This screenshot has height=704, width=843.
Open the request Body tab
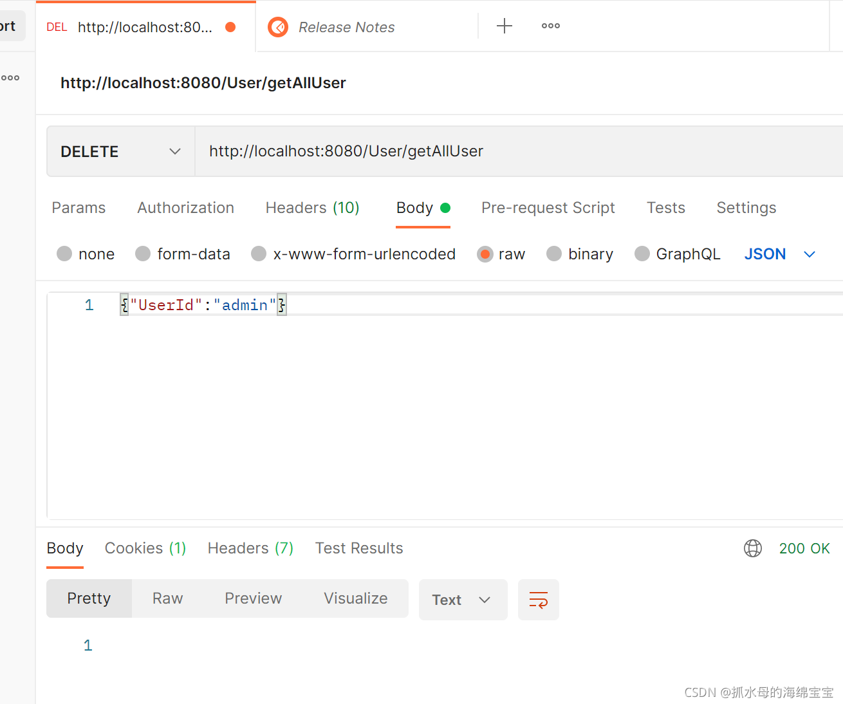423,208
